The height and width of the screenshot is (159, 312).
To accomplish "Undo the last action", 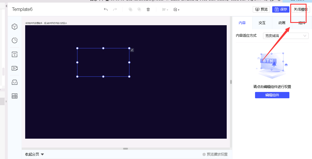I will click(x=106, y=9).
